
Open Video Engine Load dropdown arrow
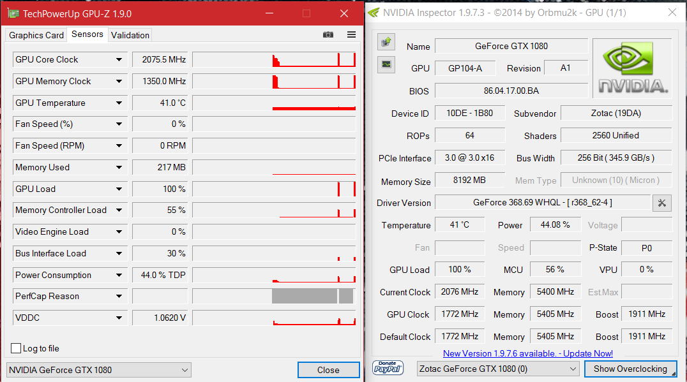[119, 232]
